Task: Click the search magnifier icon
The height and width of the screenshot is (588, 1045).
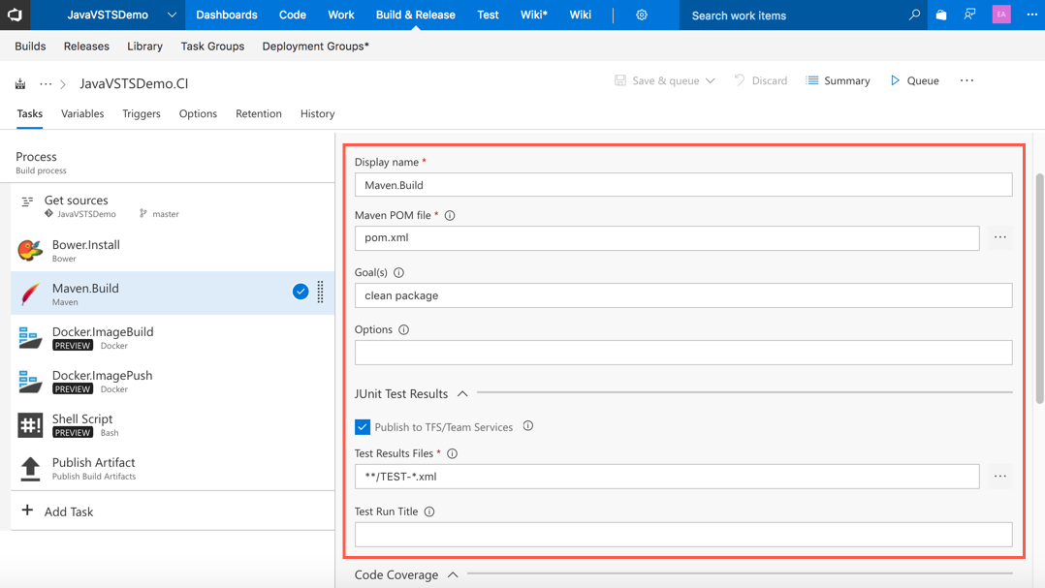Action: click(x=914, y=15)
